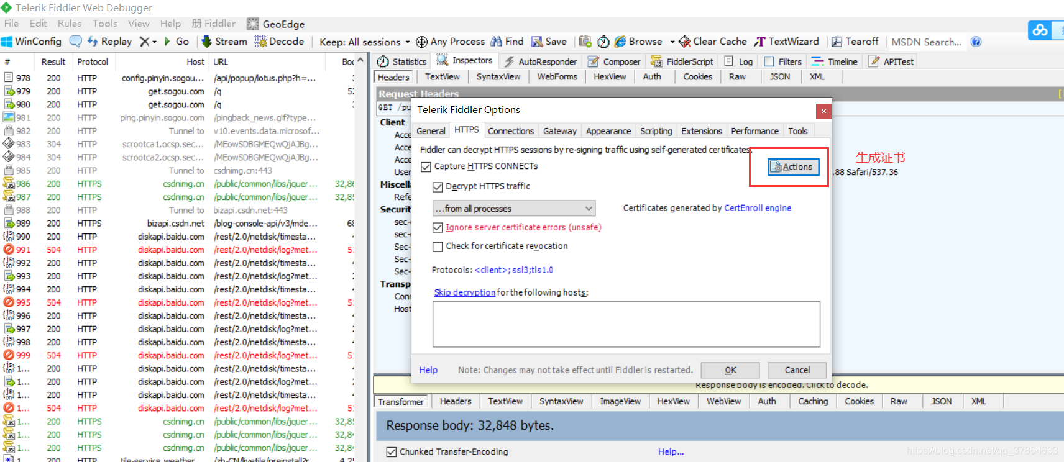Switch to Timeline tab
1064x462 pixels.
(x=835, y=61)
